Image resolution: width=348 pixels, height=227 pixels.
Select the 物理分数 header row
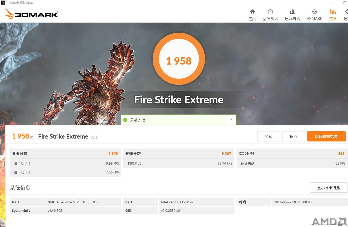[x=179, y=154]
